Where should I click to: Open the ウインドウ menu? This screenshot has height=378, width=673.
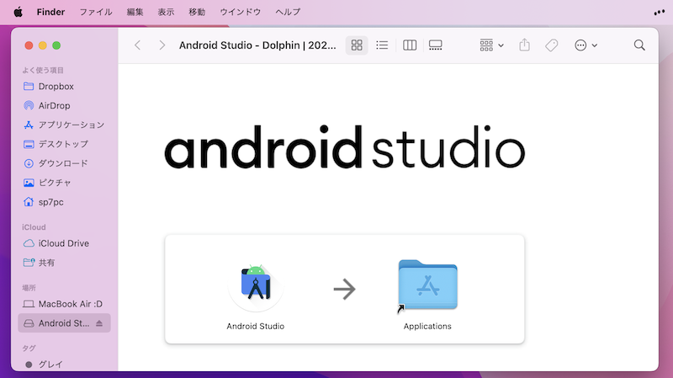click(x=240, y=13)
